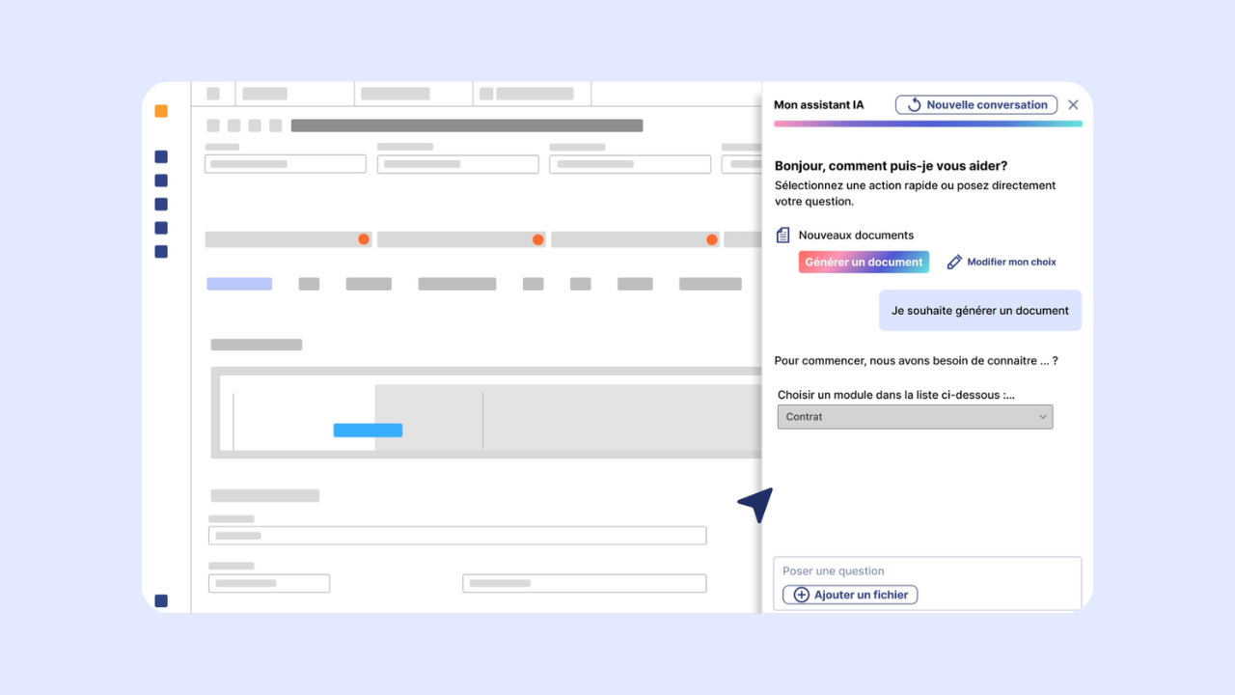Image resolution: width=1235 pixels, height=695 pixels.
Task: Click the Nouveaux documents file icon
Action: (783, 235)
